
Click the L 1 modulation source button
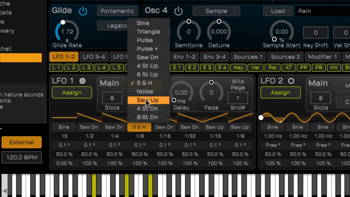point(56,68)
